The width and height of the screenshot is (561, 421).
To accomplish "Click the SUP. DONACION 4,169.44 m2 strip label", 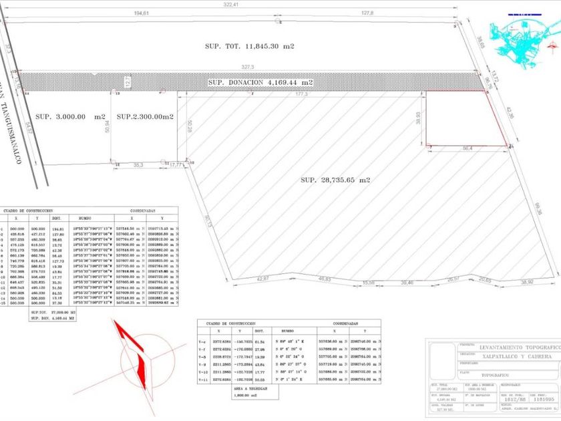I will 261,82.
